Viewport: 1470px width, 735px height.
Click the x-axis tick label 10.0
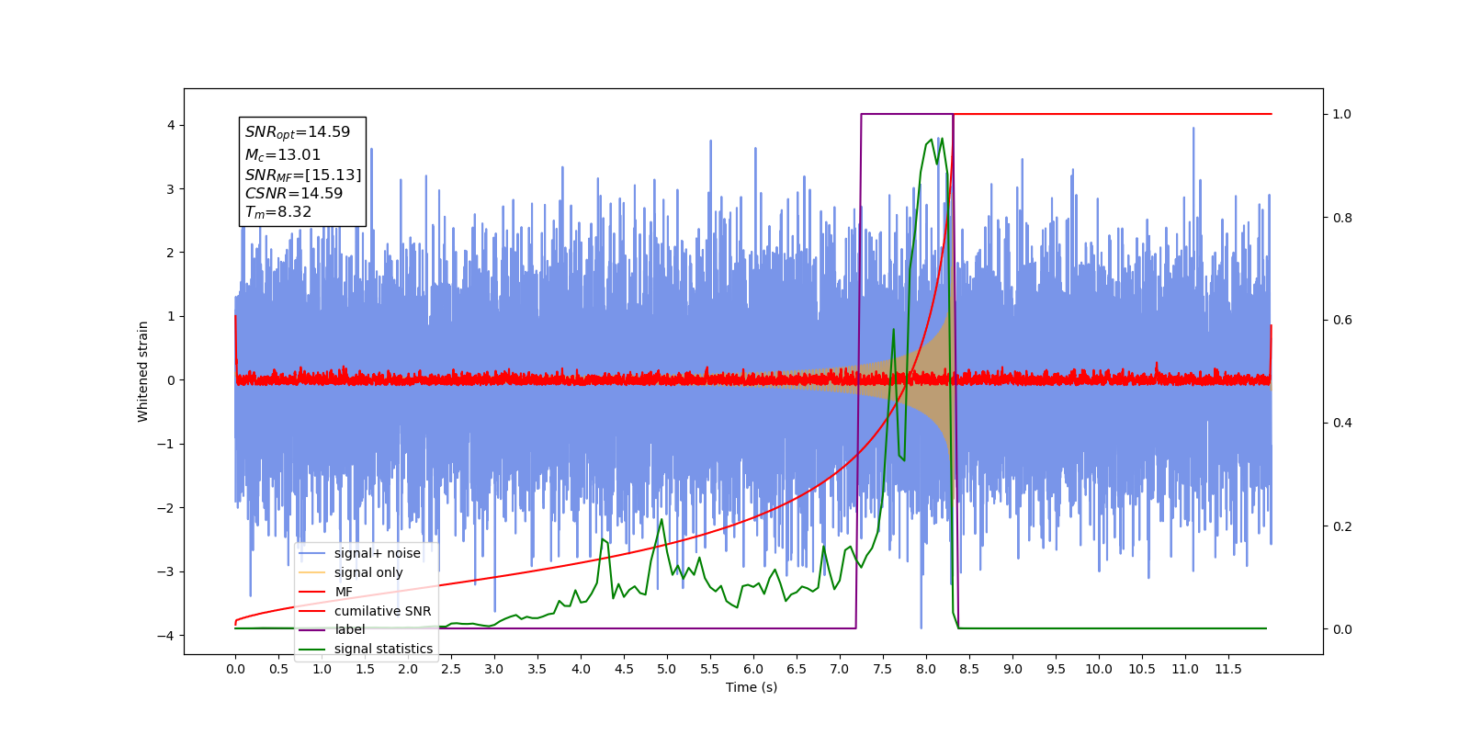(x=1099, y=669)
